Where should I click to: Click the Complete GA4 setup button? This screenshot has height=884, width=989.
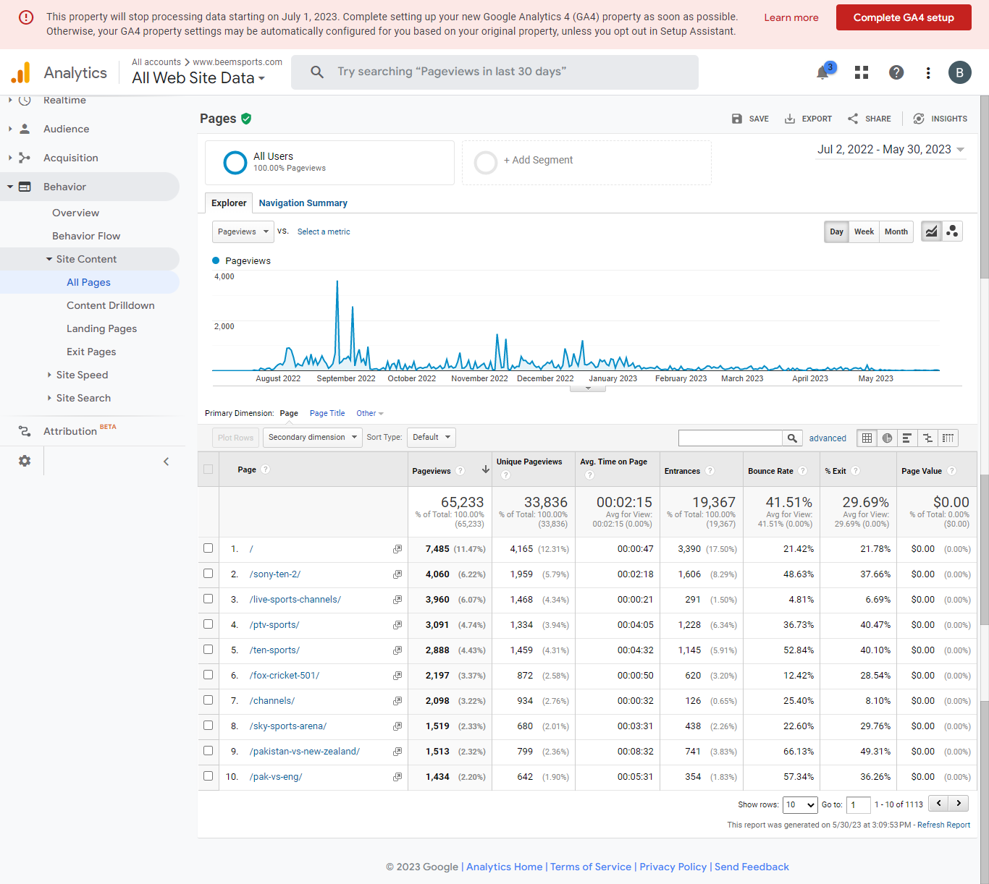click(x=903, y=17)
